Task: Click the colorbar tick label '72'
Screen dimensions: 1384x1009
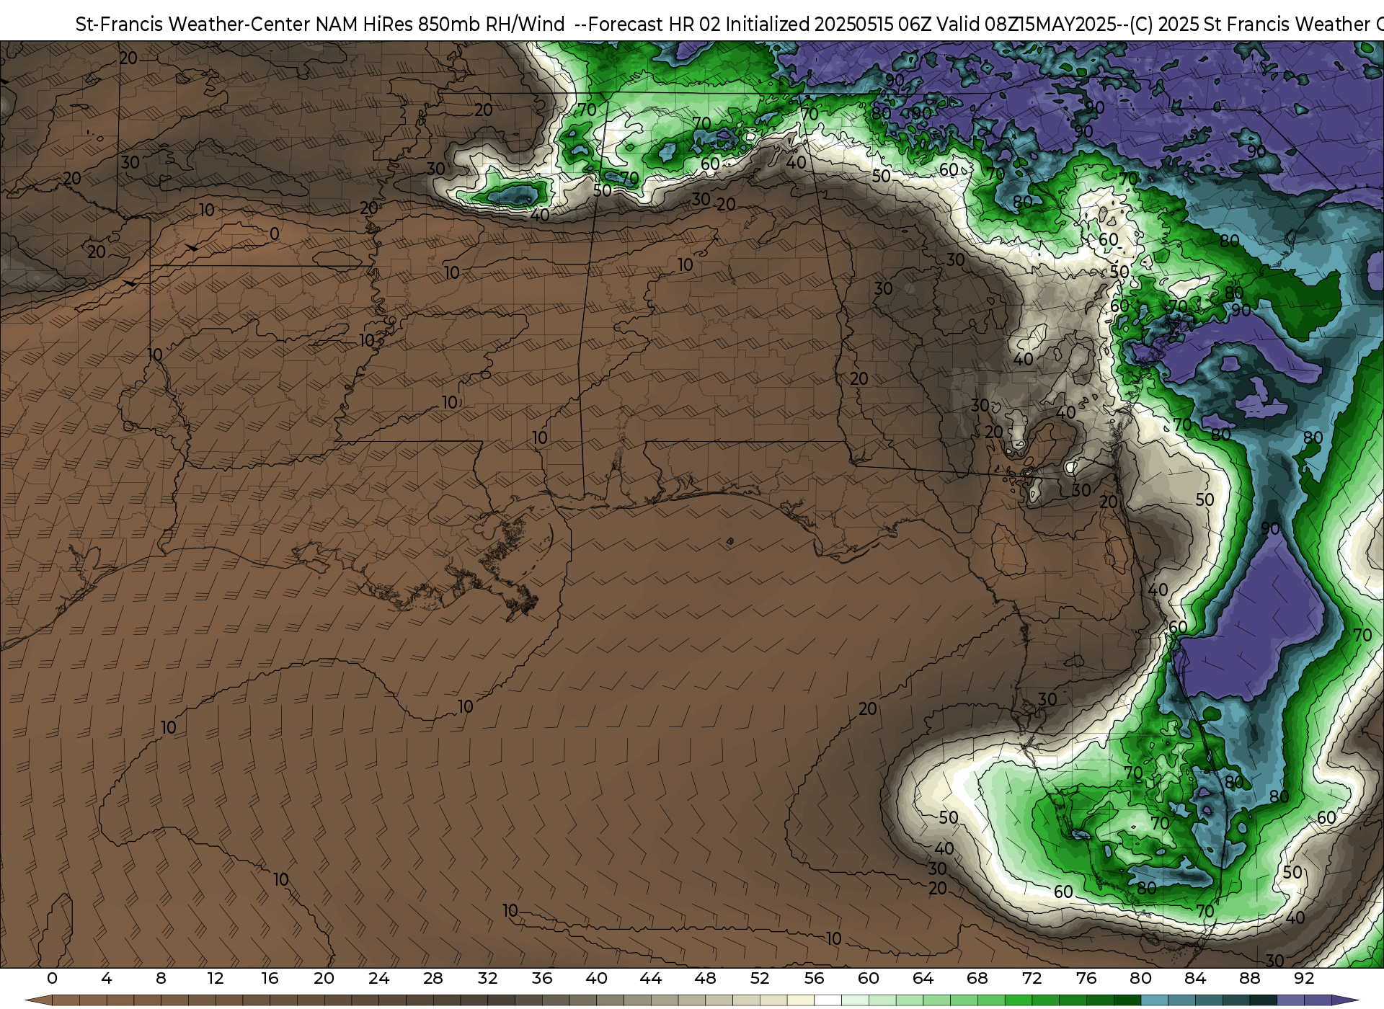Action: 1032,979
